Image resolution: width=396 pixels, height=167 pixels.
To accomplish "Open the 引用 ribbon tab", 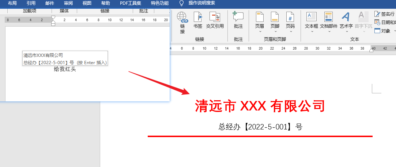I will [x=31, y=3].
